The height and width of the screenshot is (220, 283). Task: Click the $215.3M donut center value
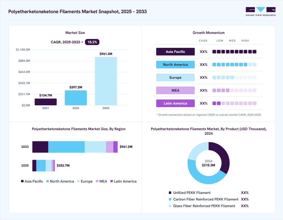tap(208, 165)
